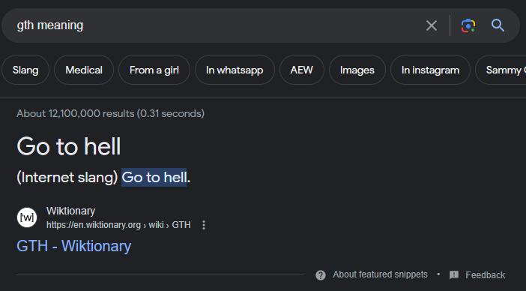Click the Feedback flag icon
Screen dimensions: 526x291
click(454, 275)
